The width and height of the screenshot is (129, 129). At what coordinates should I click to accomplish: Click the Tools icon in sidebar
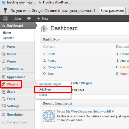(4, 99)
